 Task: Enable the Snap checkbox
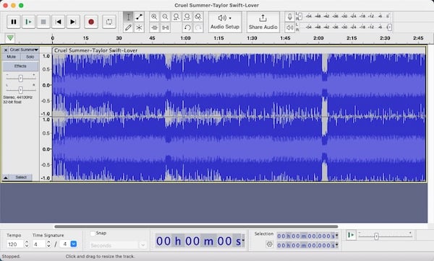[x=93, y=234]
